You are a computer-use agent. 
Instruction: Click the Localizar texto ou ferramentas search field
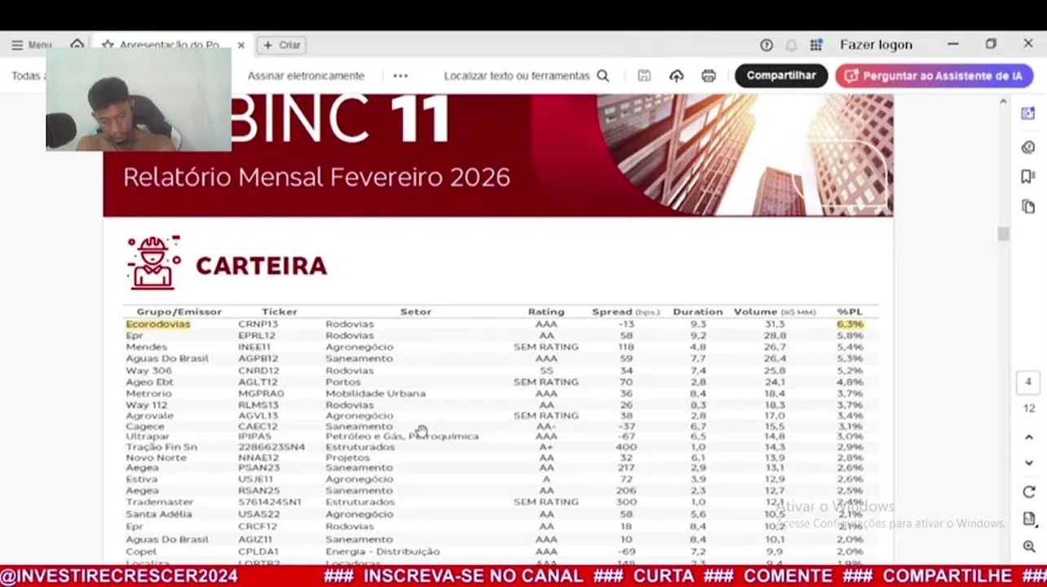[517, 76]
